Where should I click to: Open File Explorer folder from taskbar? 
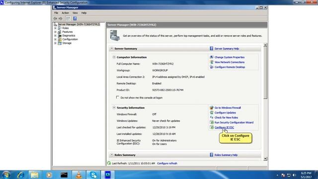coord(34,175)
